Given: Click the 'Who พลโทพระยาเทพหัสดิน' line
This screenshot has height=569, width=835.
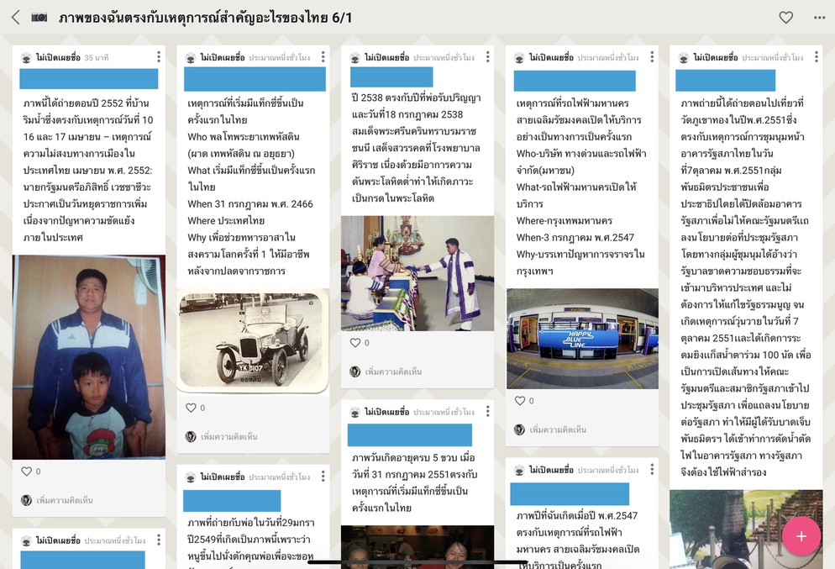Looking at the screenshot, I should tap(244, 137).
